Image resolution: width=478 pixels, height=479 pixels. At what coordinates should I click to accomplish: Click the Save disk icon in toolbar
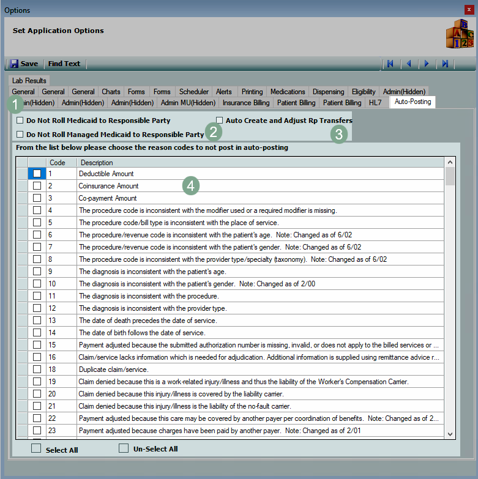(x=14, y=64)
